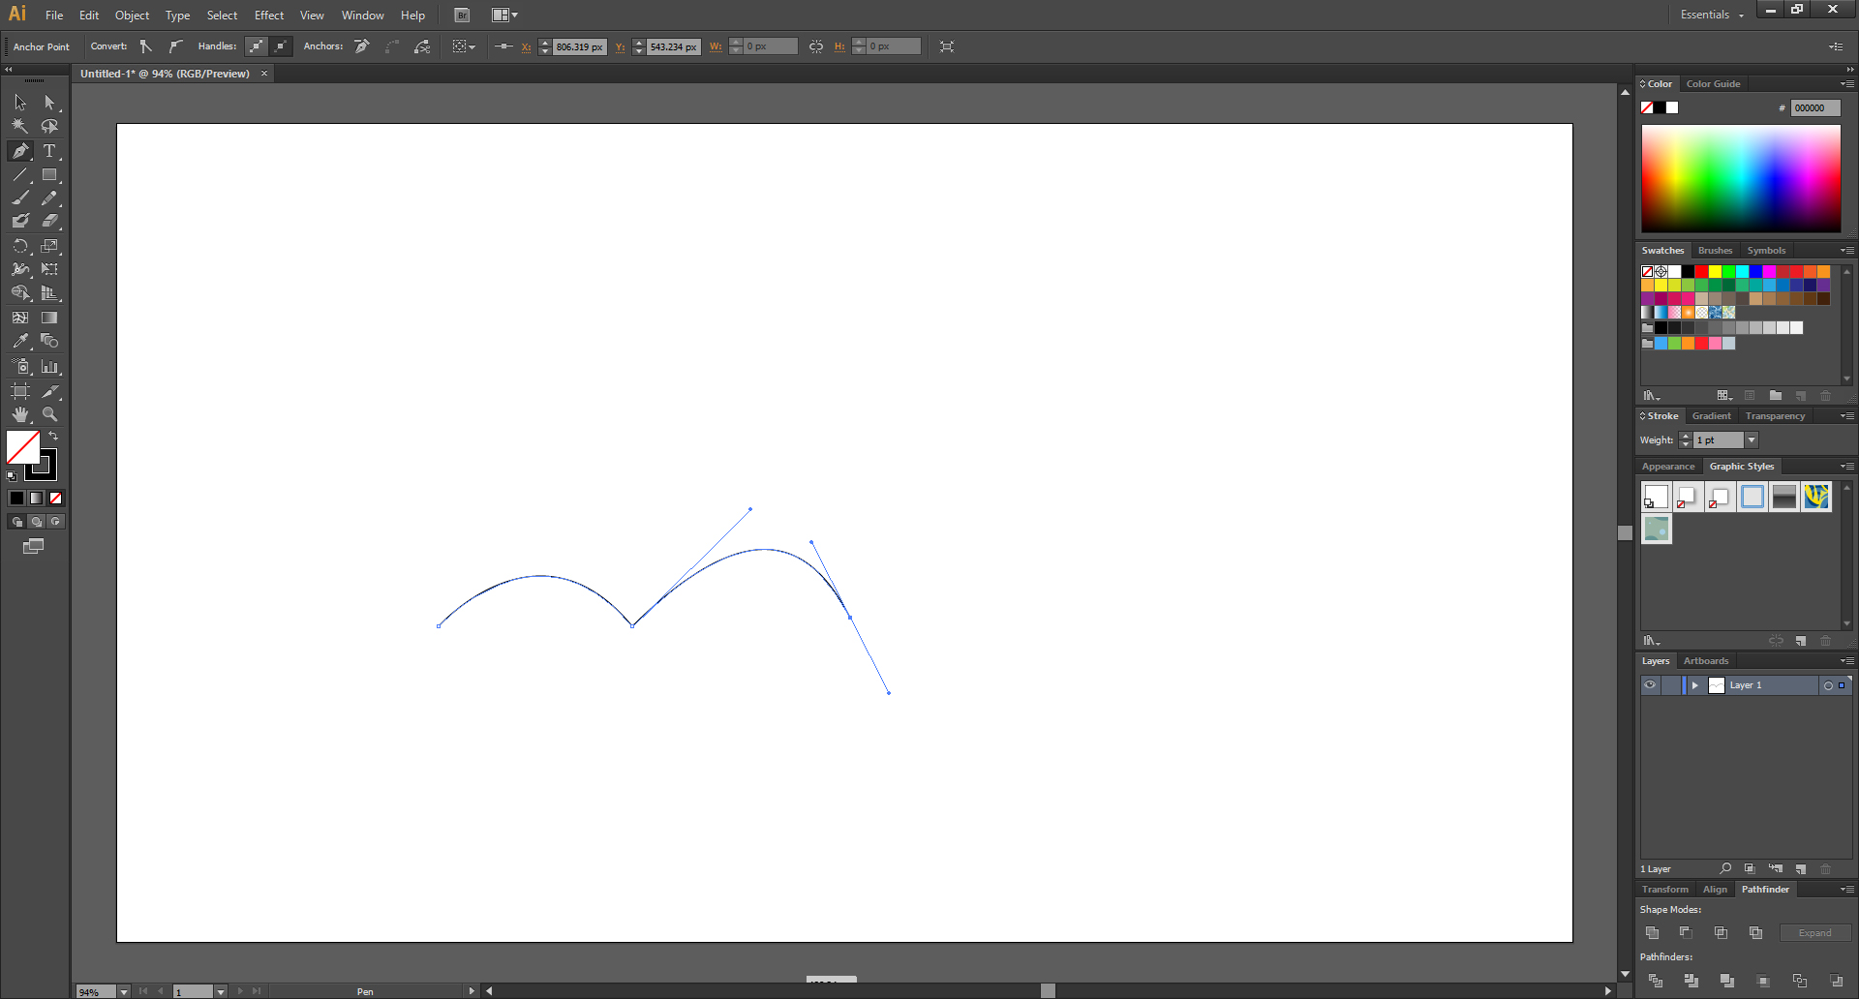Select the Rotate tool

point(20,246)
